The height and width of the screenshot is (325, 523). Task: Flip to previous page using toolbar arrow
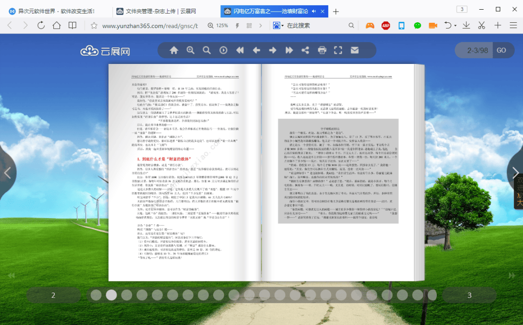[x=256, y=50]
